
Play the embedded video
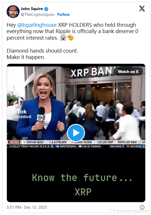click(x=76, y=133)
